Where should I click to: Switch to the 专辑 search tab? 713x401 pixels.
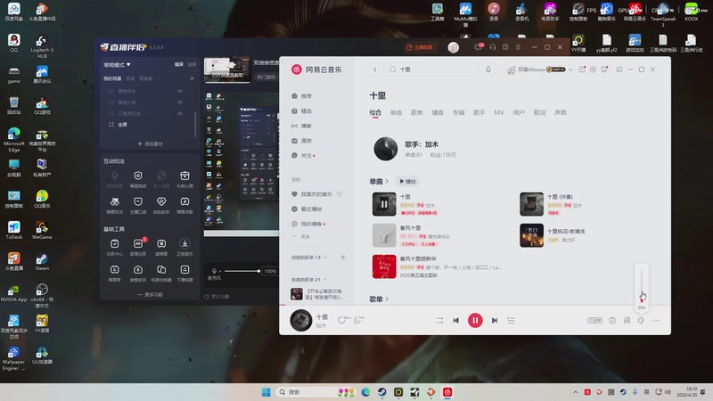pyautogui.click(x=458, y=113)
